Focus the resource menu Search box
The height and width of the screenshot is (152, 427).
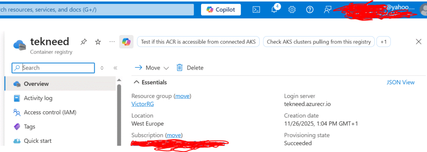click(x=53, y=68)
